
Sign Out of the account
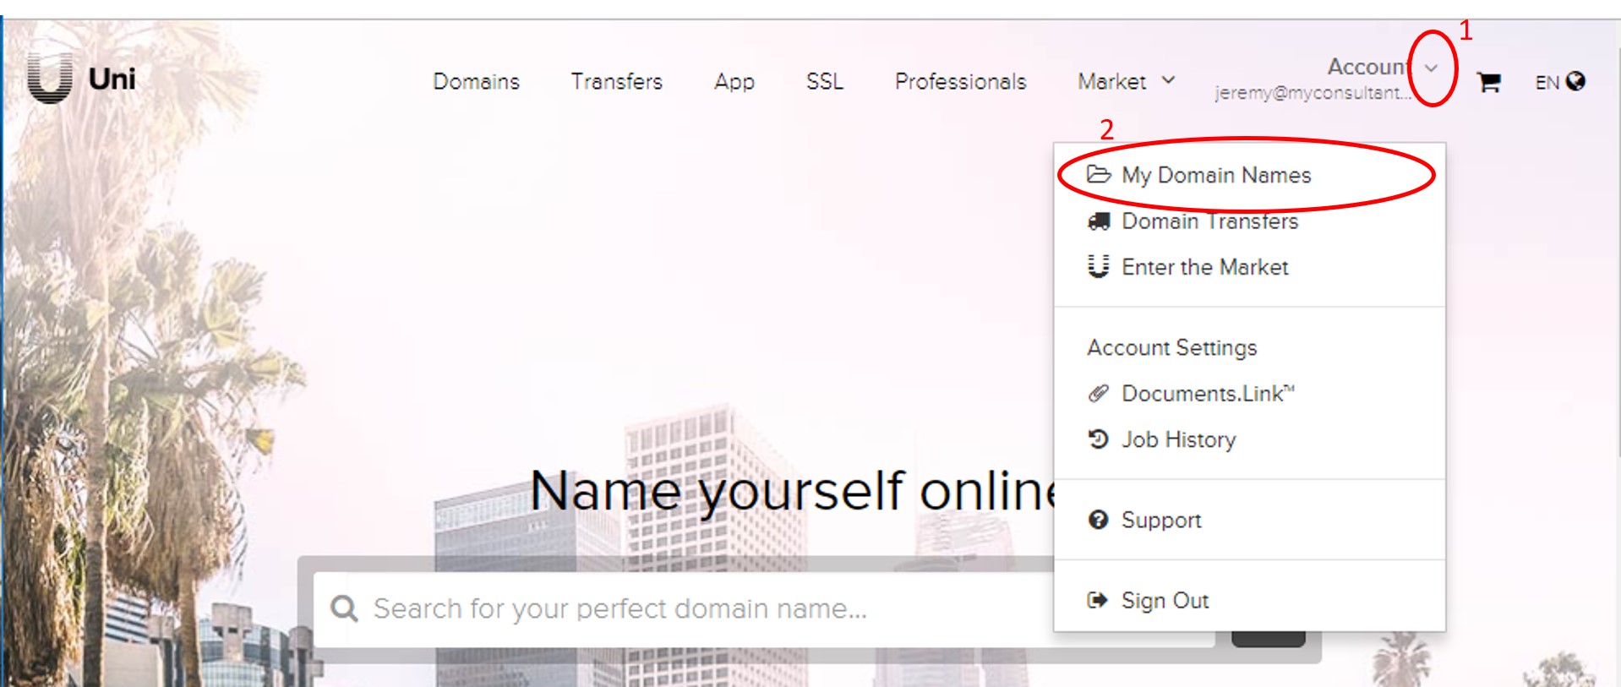tap(1165, 600)
